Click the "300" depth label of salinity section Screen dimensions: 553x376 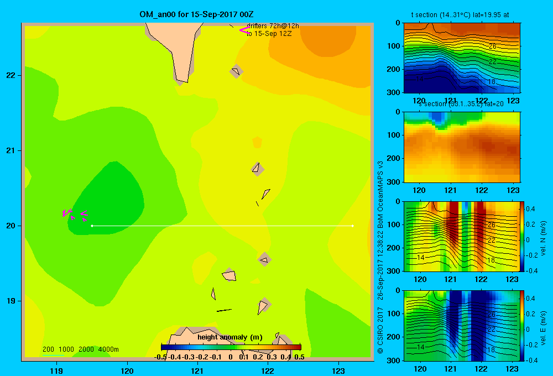(394, 182)
